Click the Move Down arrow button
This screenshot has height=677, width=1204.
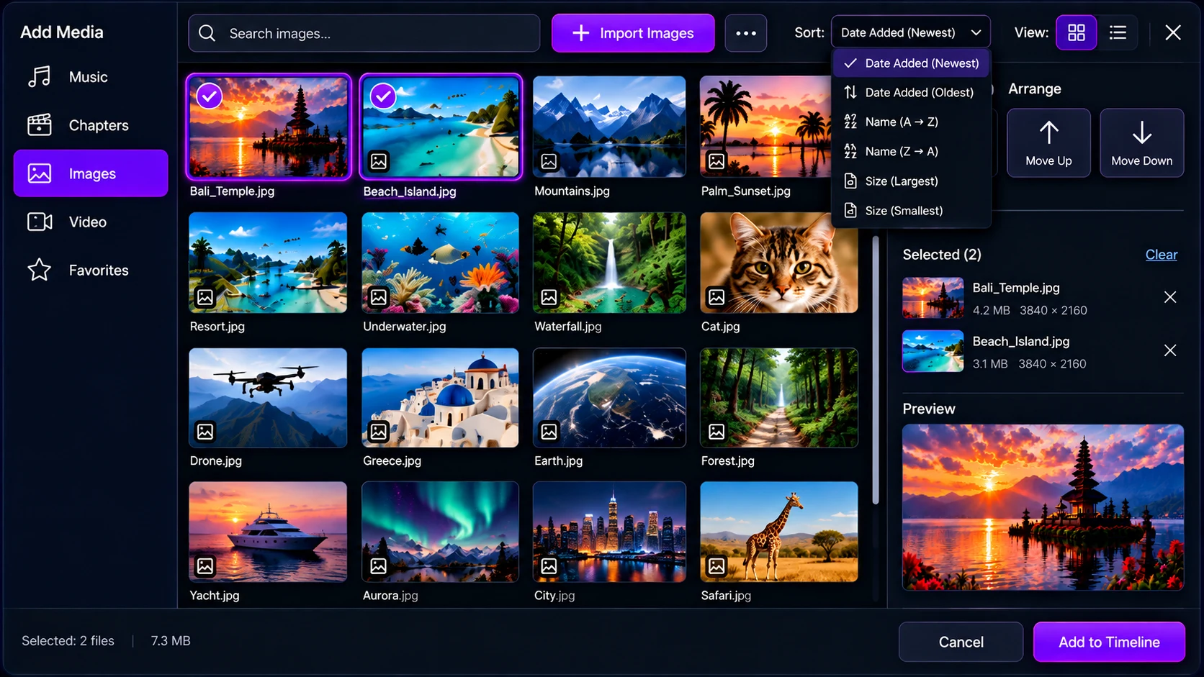[1141, 142]
